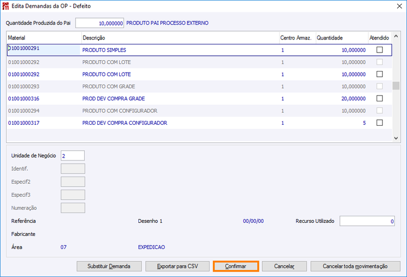This screenshot has width=407, height=277.
Task: Enable Atendido for PROD DEV COMPRA CONFIGURADOR
Action: 379,123
